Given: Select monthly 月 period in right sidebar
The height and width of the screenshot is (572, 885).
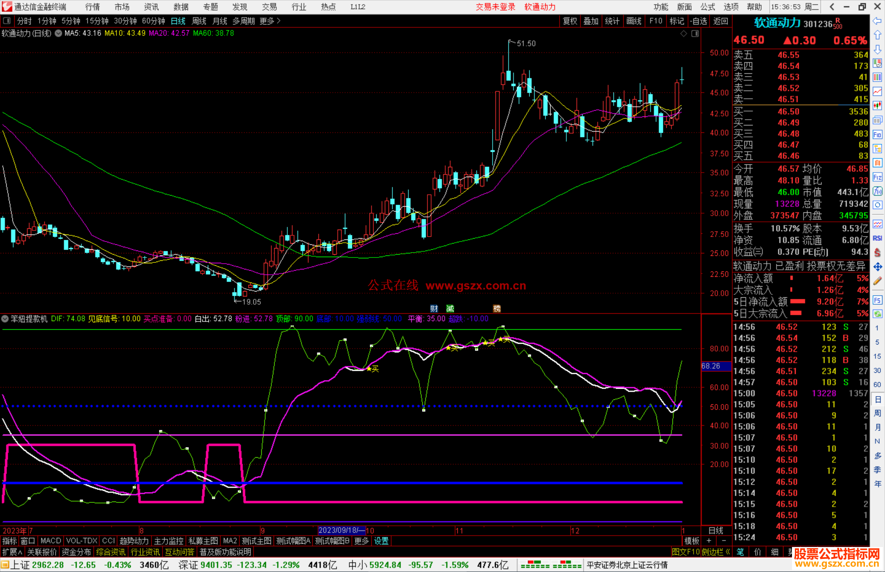Looking at the screenshot, I should tap(877, 427).
